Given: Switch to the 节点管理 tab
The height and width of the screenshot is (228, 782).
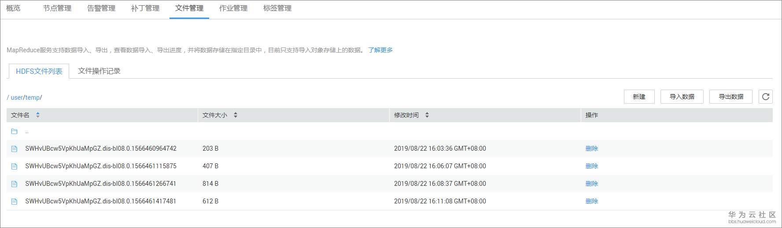Looking at the screenshot, I should (x=57, y=8).
